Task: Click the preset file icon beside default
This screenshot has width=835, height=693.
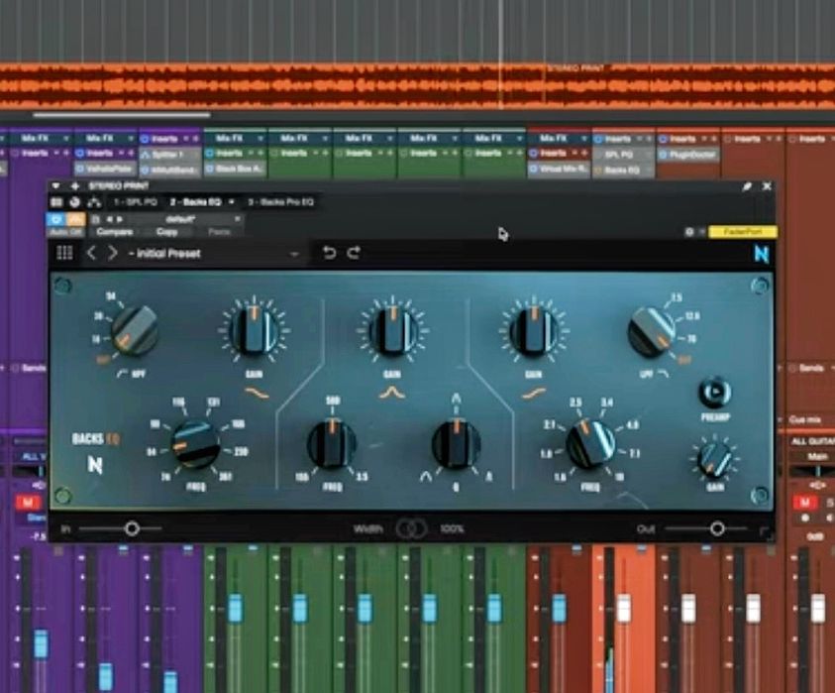Action: pyautogui.click(x=96, y=219)
